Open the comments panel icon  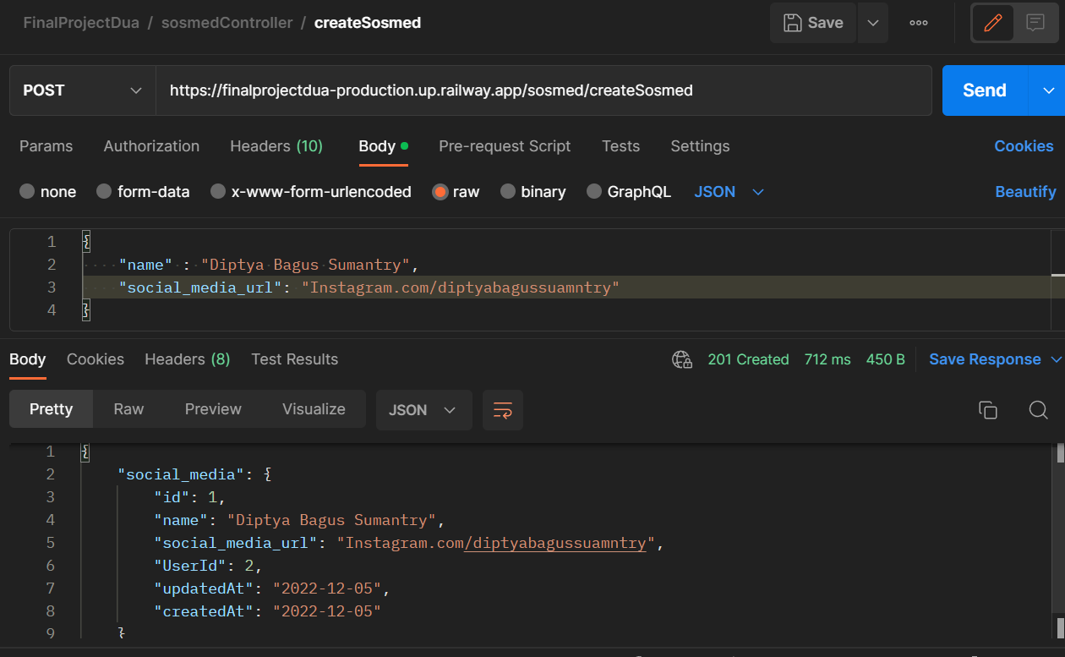coord(1036,23)
